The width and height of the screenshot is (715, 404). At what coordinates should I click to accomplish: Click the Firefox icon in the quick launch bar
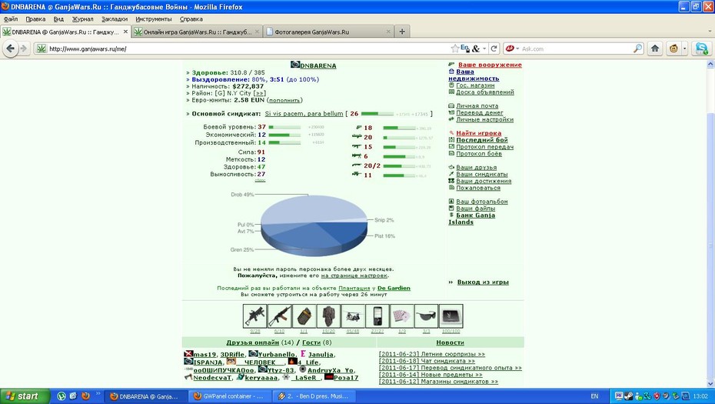pos(85,396)
